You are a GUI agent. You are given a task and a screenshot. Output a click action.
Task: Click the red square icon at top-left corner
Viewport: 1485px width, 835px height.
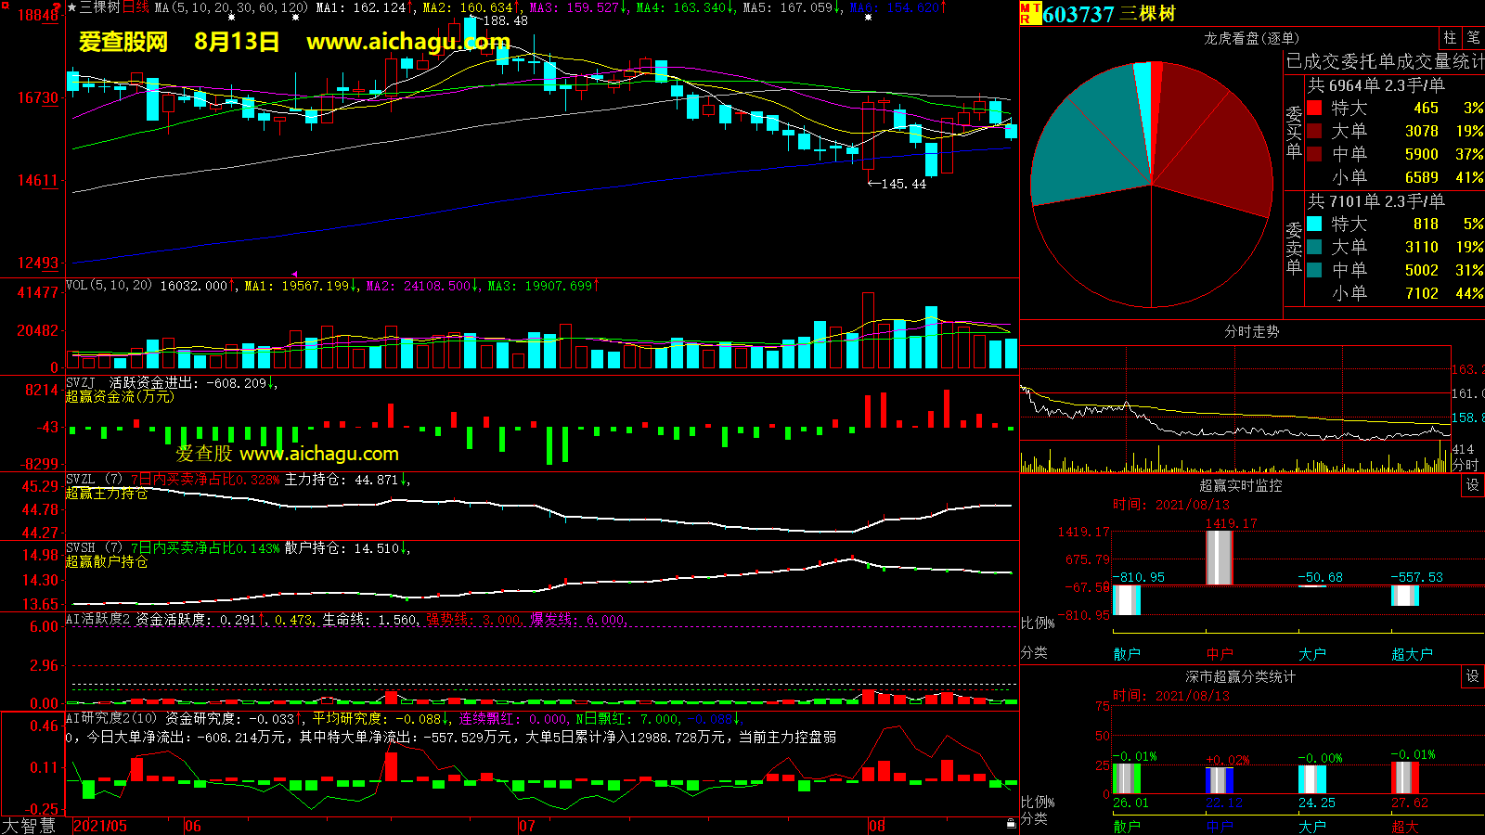[5, 6]
